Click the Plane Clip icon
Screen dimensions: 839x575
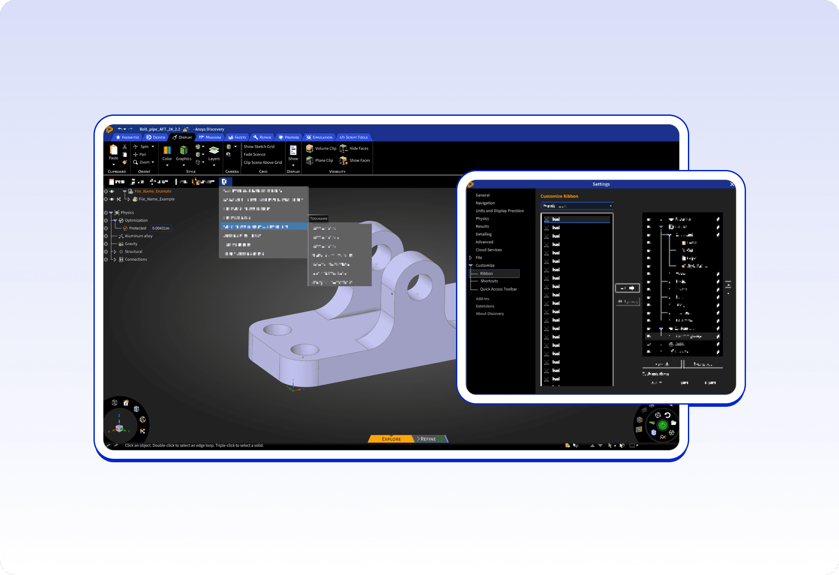(310, 160)
